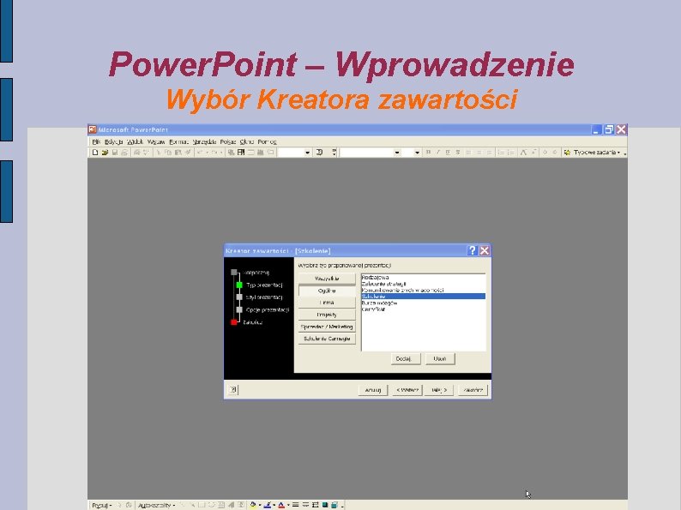Click the Rectangle shape tool
Screen dimensions: 681x510
pos(202,505)
